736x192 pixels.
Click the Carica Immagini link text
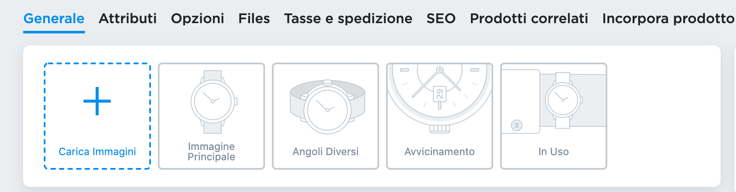97,152
